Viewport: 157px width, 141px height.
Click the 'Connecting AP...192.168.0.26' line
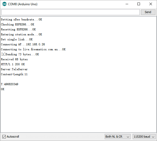click(x=23, y=45)
